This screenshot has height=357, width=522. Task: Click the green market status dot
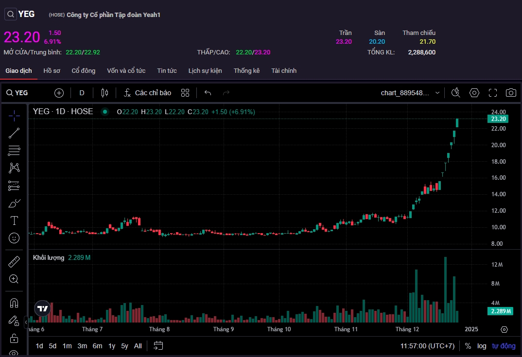[105, 112]
